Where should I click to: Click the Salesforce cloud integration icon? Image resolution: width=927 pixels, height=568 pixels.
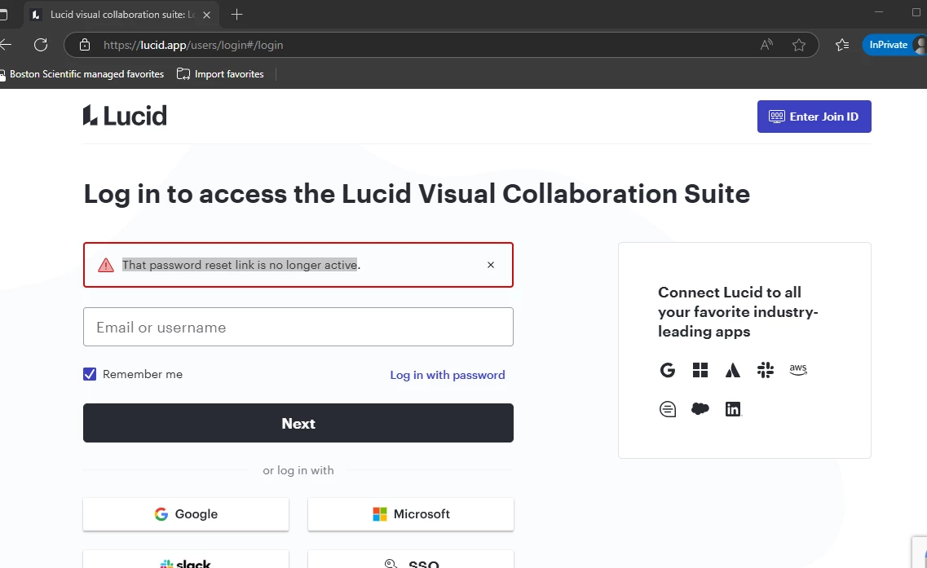tap(700, 408)
